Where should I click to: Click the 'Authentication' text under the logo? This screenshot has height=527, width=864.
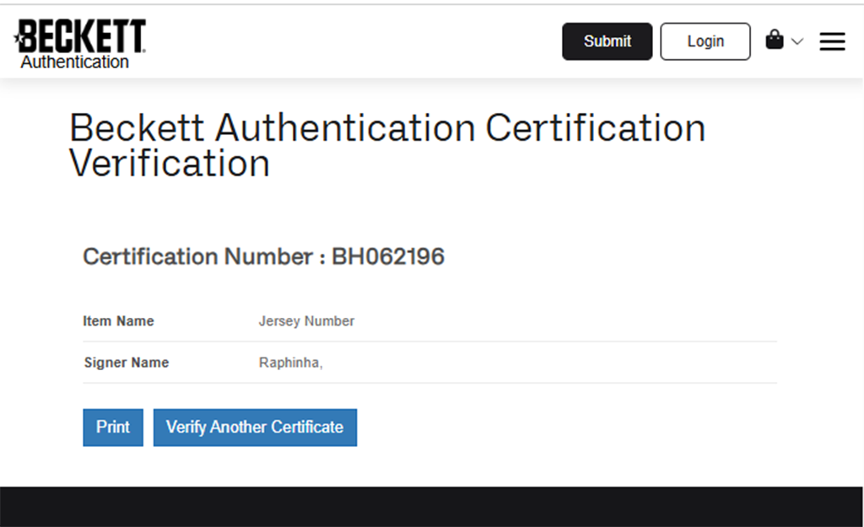[75, 62]
